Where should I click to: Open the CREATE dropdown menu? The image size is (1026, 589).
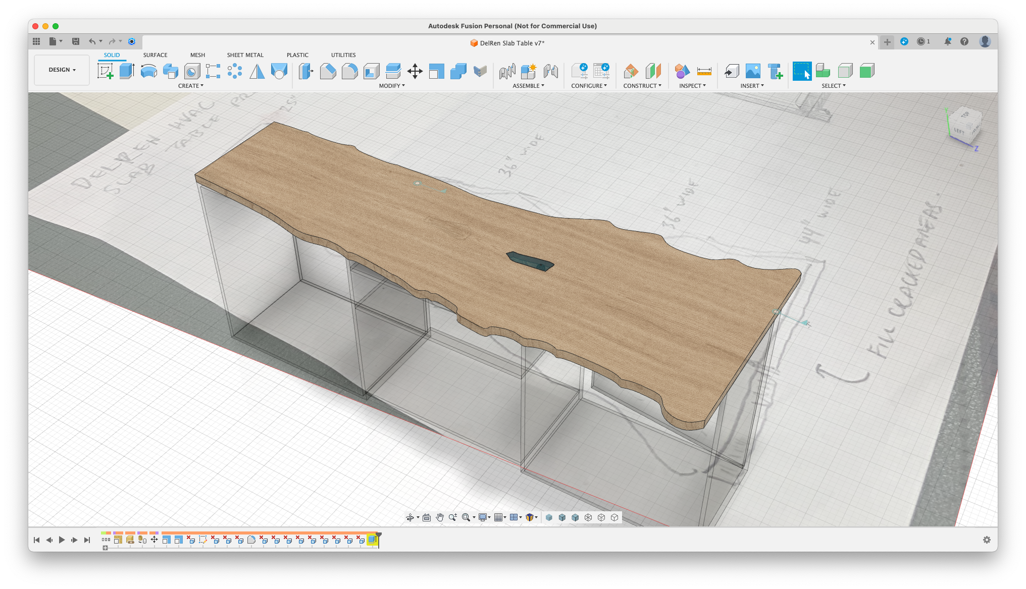[191, 86]
